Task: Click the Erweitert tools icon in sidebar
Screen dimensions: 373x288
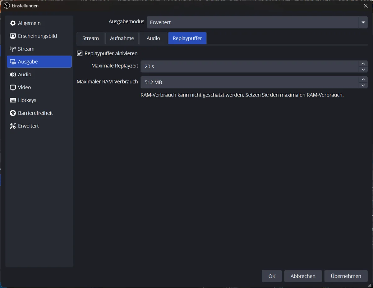Action: pos(13,126)
